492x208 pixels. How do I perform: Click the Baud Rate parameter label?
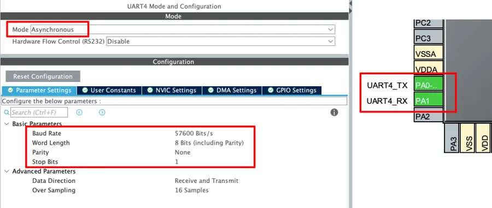click(47, 133)
